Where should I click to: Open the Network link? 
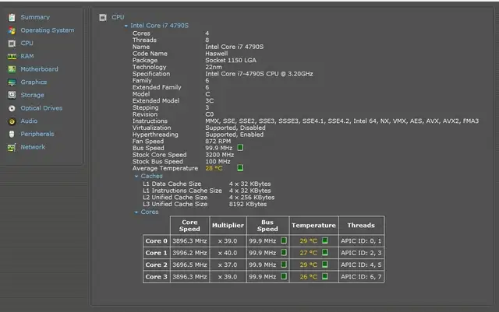[33, 147]
